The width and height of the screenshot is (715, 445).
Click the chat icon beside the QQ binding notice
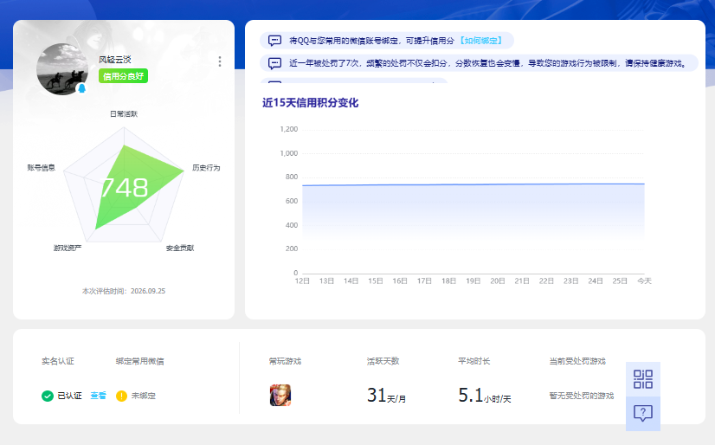(274, 41)
